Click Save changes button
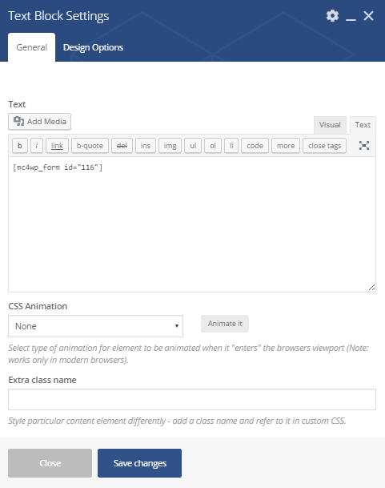Viewport: 385px width, 488px height. coord(139,463)
